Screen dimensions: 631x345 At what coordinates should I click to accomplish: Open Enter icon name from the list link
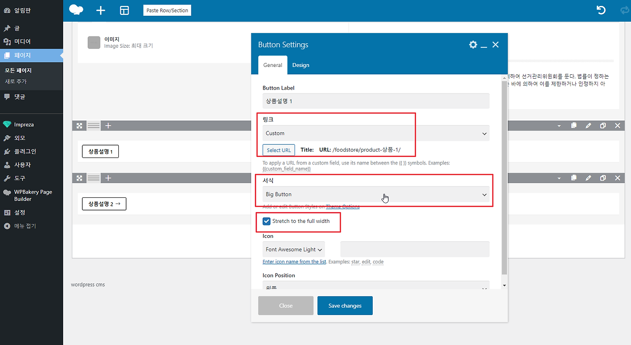coord(294,262)
